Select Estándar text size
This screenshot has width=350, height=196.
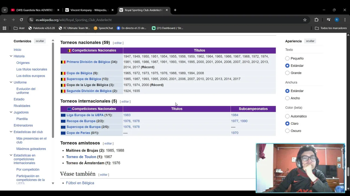(287, 66)
